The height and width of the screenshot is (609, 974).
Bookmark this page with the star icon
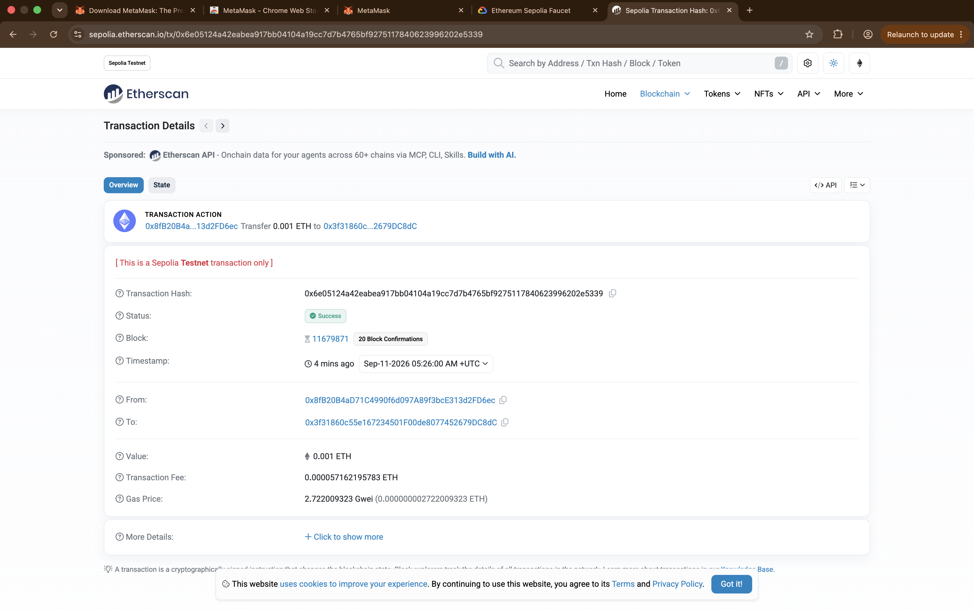809,35
